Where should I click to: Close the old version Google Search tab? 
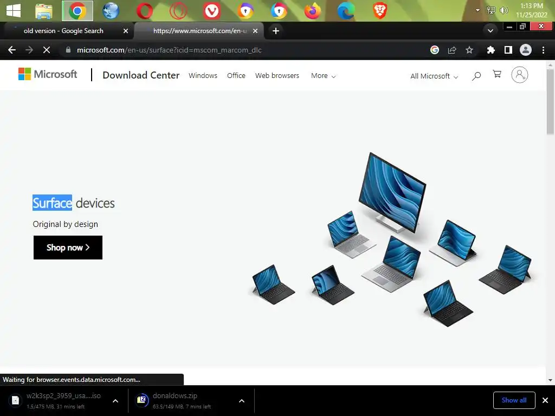coord(126,31)
